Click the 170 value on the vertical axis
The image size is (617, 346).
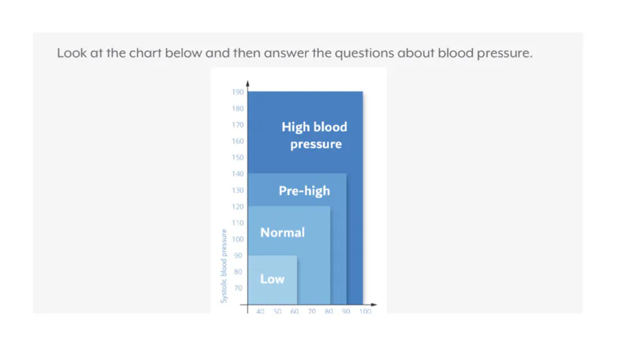(x=238, y=124)
